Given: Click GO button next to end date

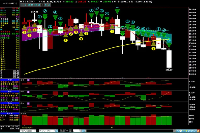Looking at the screenshot, I should 57,131.
